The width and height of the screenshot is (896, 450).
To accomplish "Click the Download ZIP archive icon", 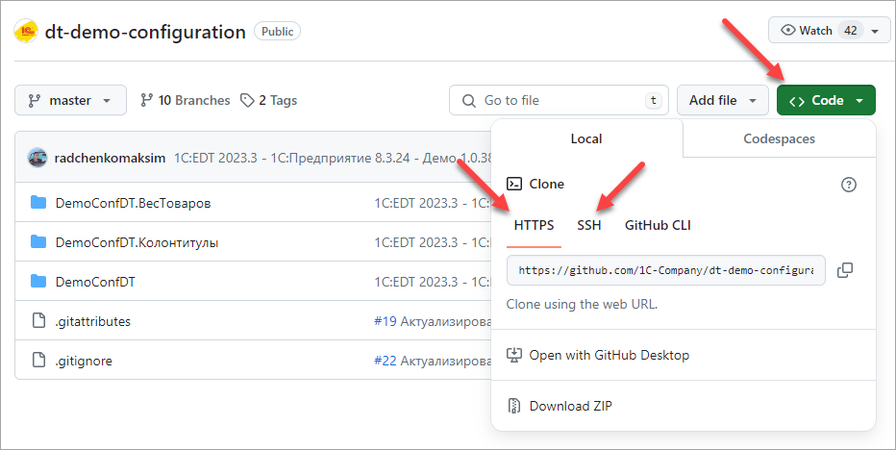I will pyautogui.click(x=514, y=406).
